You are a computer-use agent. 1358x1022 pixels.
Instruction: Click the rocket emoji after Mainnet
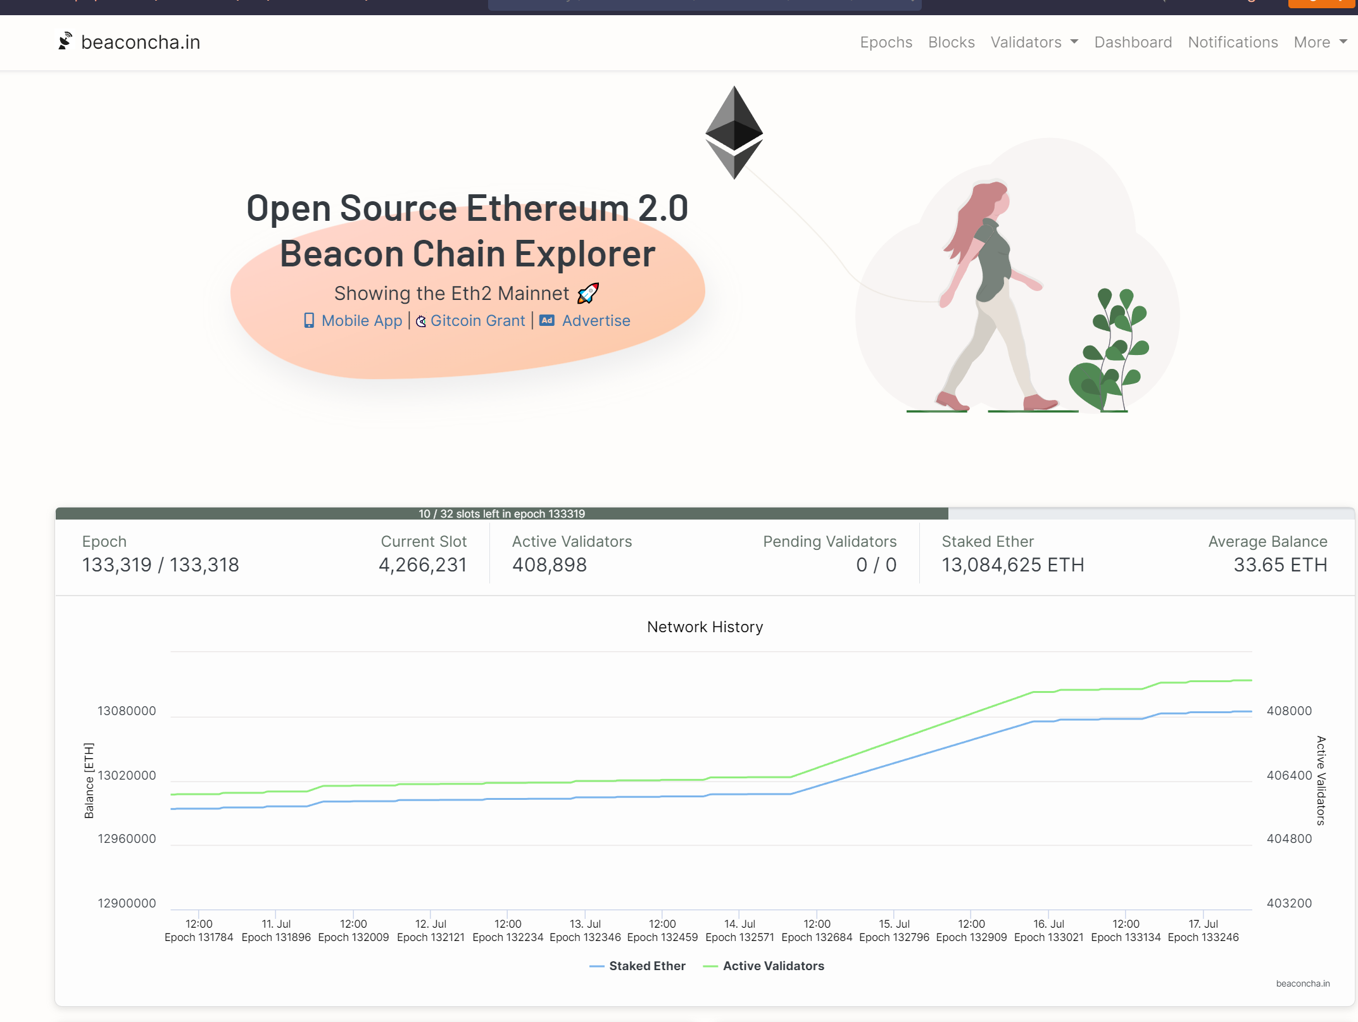click(588, 294)
